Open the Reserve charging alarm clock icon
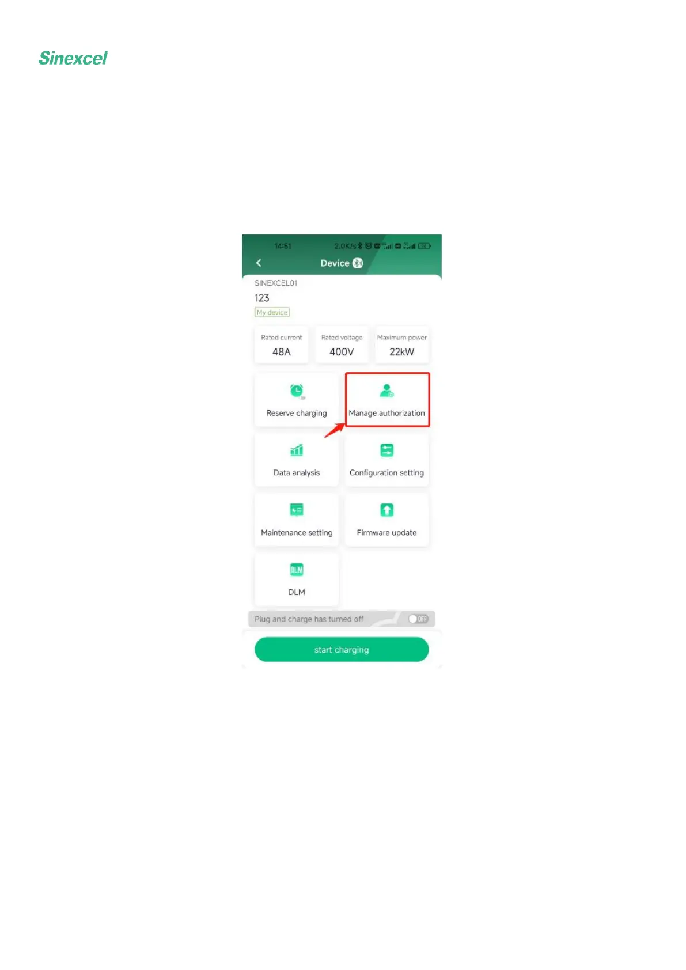The image size is (686, 970). click(297, 391)
